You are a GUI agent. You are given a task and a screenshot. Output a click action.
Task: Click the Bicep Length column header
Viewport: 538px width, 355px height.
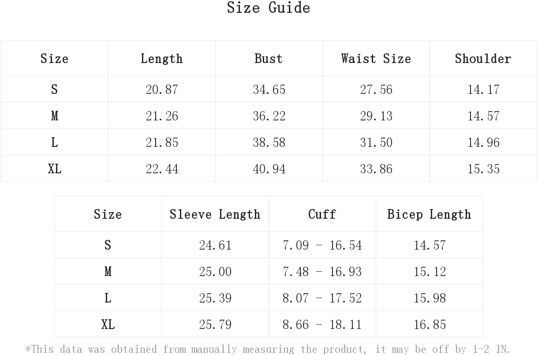pos(429,214)
